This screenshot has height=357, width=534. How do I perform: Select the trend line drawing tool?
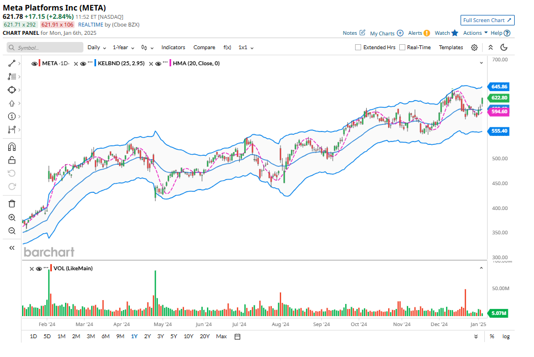12,64
